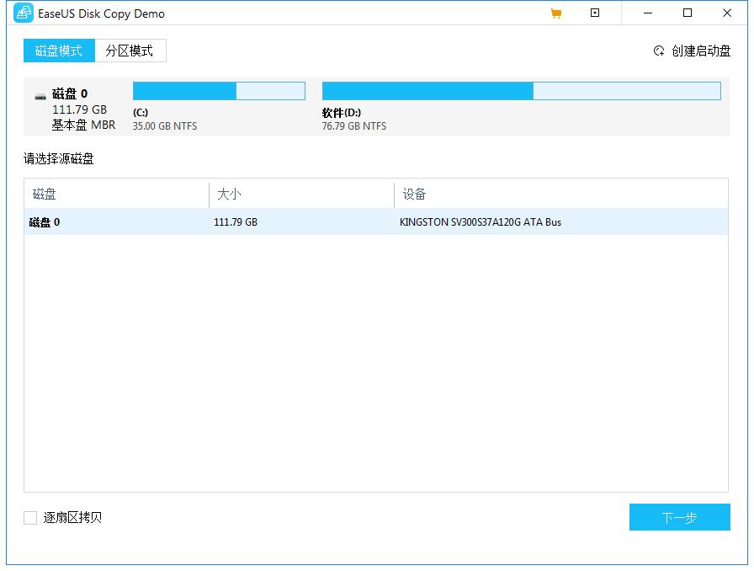The width and height of the screenshot is (754, 571).
Task: Minimize the EaseUS Disk Copy window
Action: [649, 13]
